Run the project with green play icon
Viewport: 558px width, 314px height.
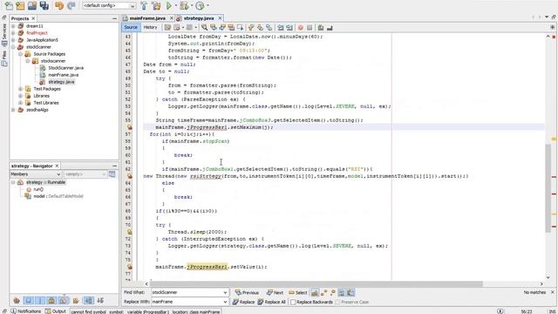click(169, 6)
